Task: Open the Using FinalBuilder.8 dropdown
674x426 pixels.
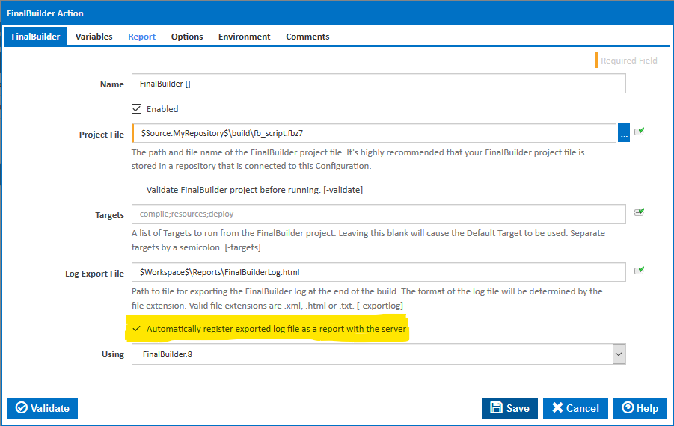Action: click(619, 354)
